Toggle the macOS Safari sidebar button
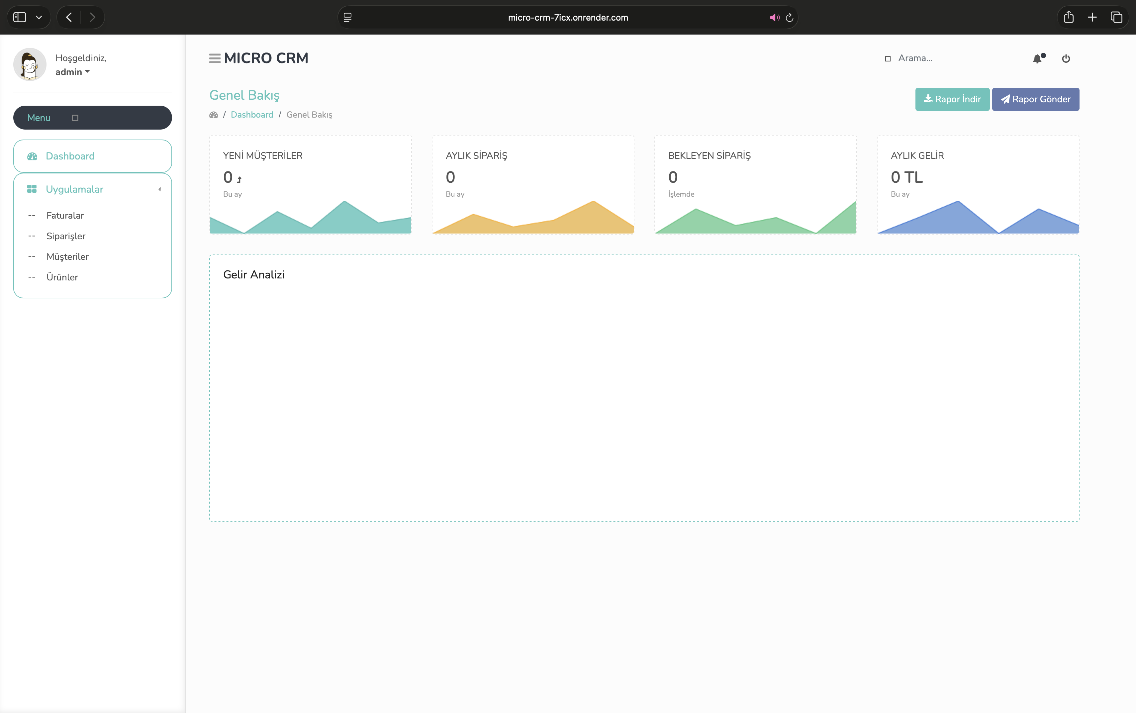This screenshot has width=1136, height=713. (19, 17)
